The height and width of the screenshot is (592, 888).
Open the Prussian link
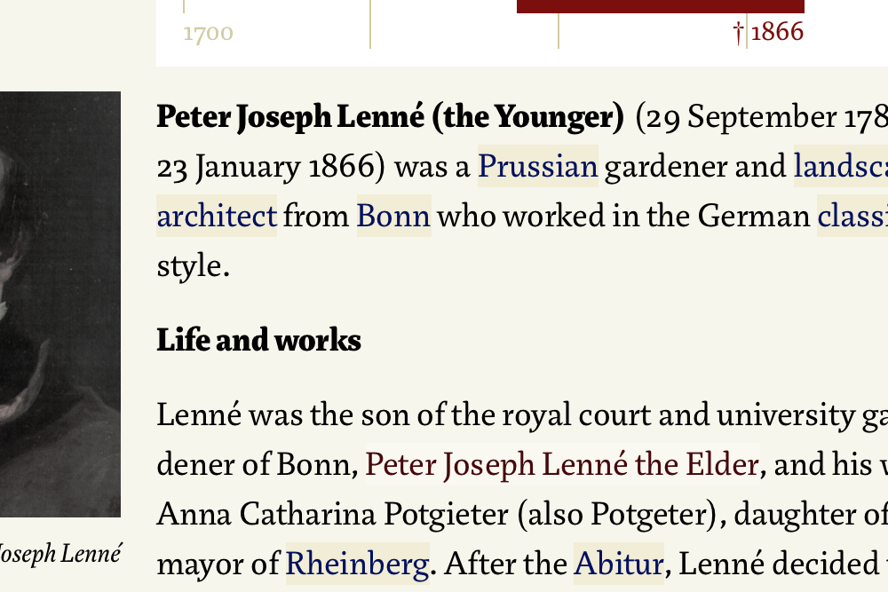[537, 167]
